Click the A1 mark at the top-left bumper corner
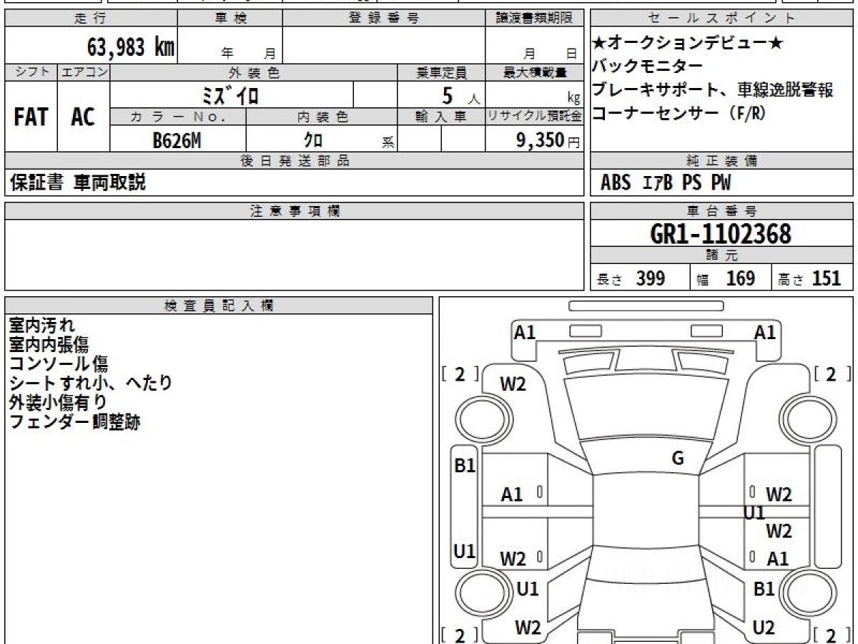The image size is (858, 644). tap(526, 332)
